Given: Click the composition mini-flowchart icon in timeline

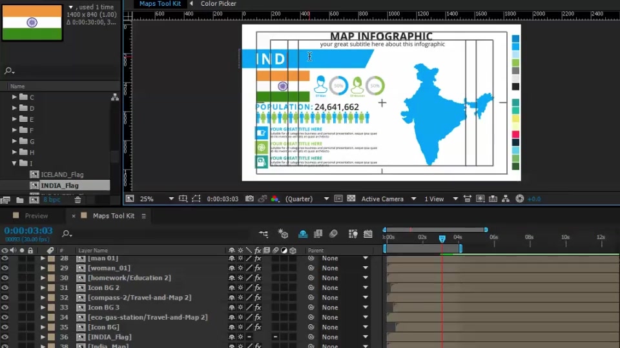Looking at the screenshot, I should coord(263,234).
